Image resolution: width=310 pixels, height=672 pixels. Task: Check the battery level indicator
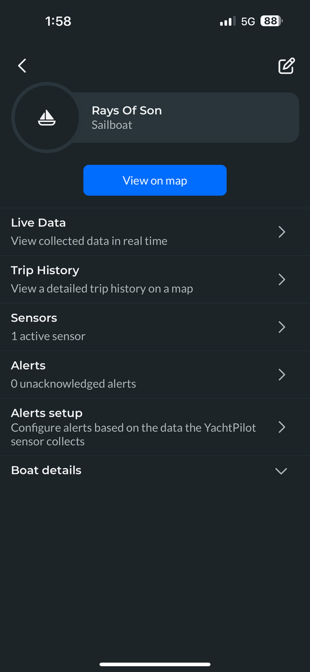(272, 21)
